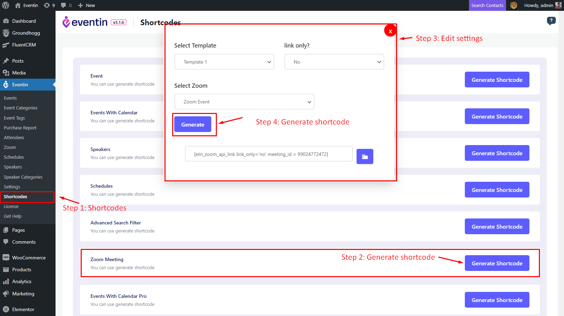
Task: Open Analytics via the bar chart icon
Action: click(6, 281)
